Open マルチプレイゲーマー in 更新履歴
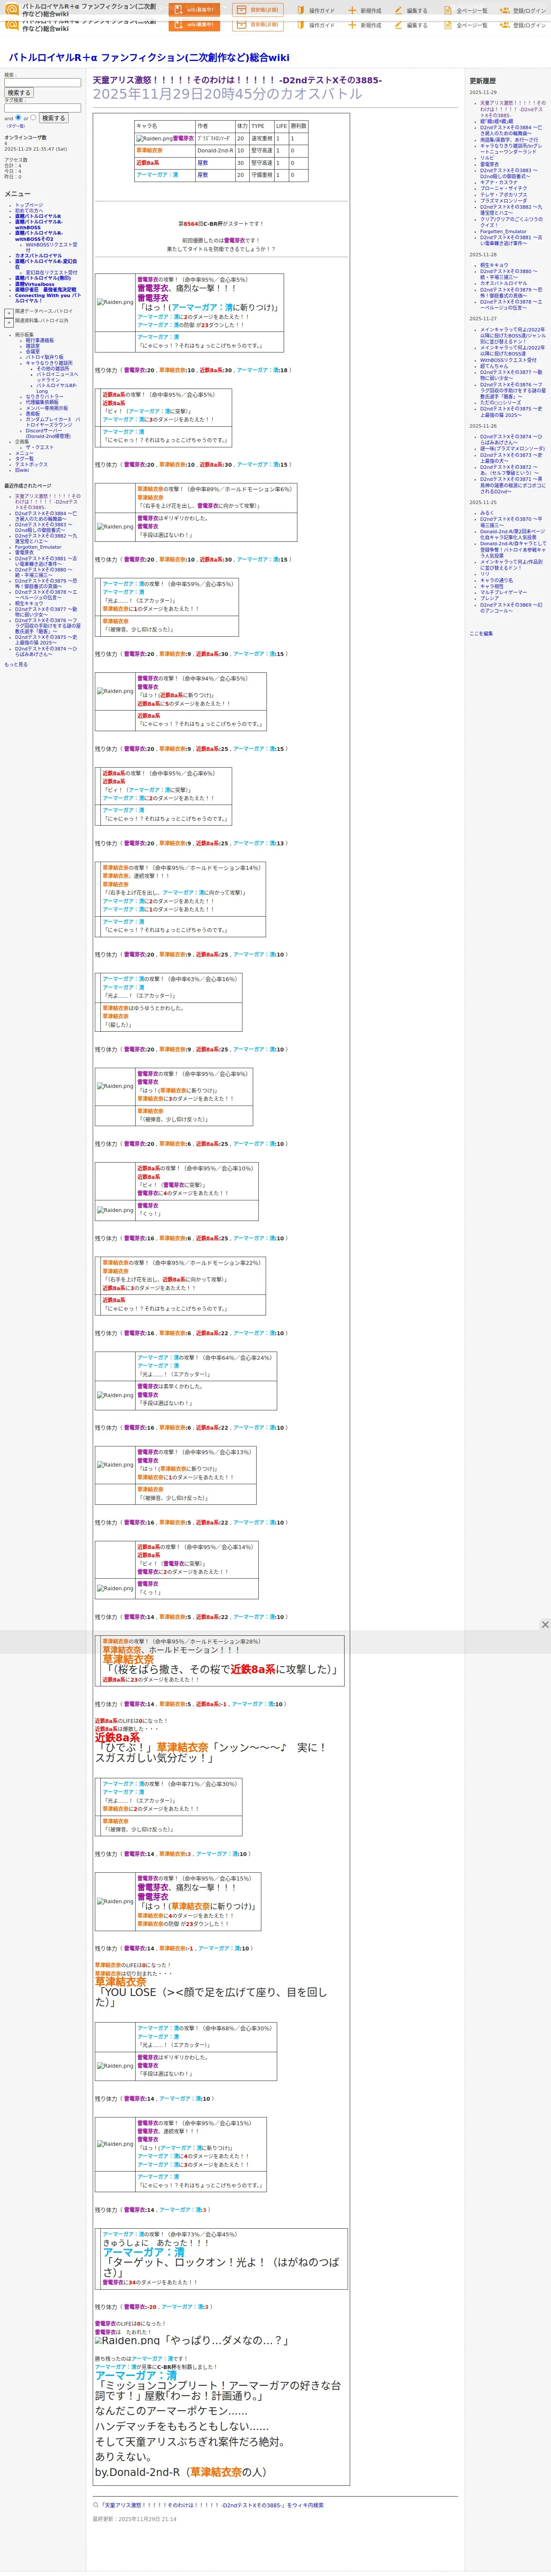This screenshot has height=2576, width=551. 503,592
